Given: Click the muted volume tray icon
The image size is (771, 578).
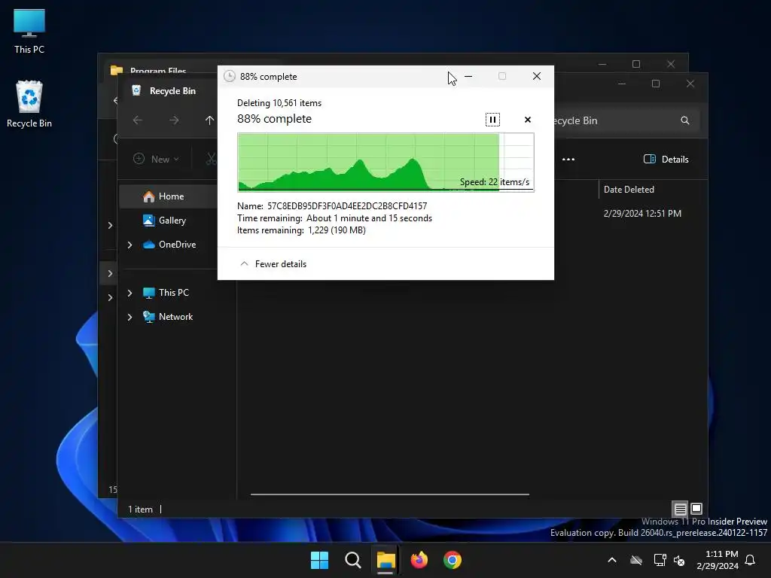Looking at the screenshot, I should click(x=679, y=560).
